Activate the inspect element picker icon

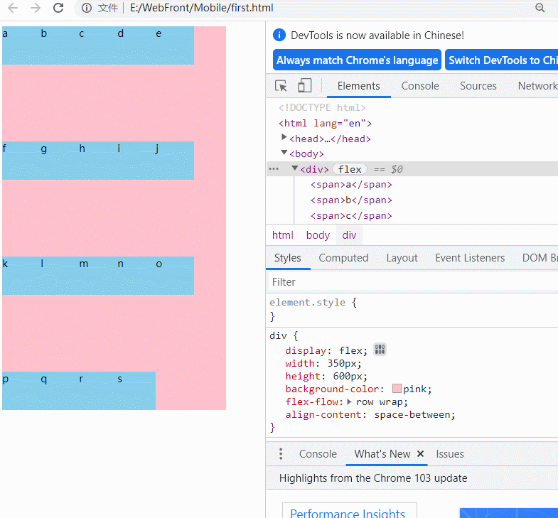[x=281, y=86]
